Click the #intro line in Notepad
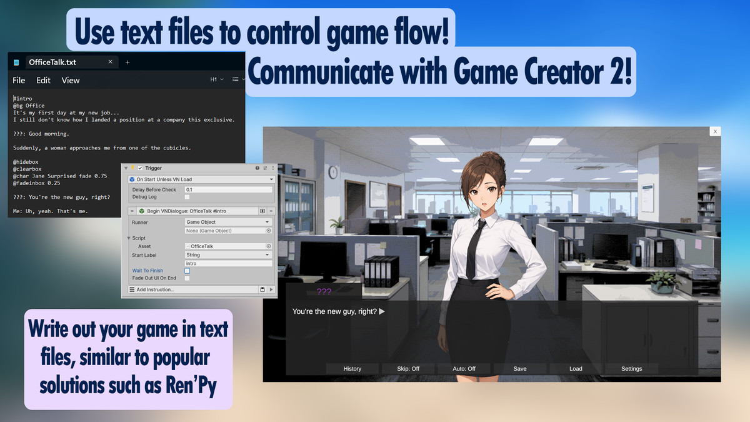Viewport: 750px width, 422px height. tap(23, 98)
